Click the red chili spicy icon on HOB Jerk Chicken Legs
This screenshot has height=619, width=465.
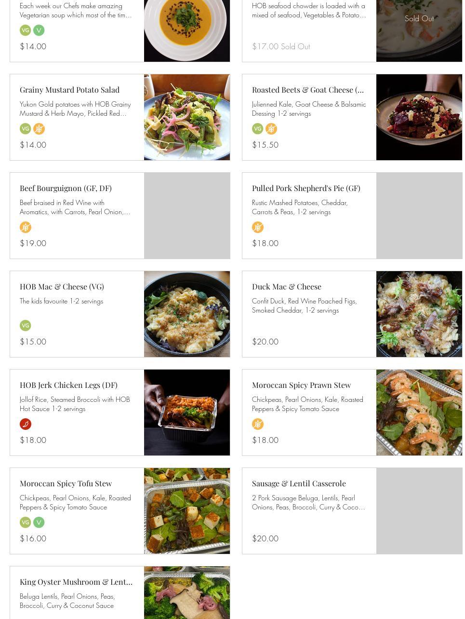(x=26, y=424)
